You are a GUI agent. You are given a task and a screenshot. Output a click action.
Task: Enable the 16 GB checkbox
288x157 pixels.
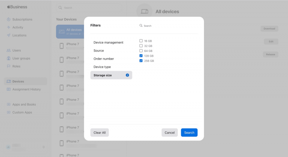coord(141,41)
